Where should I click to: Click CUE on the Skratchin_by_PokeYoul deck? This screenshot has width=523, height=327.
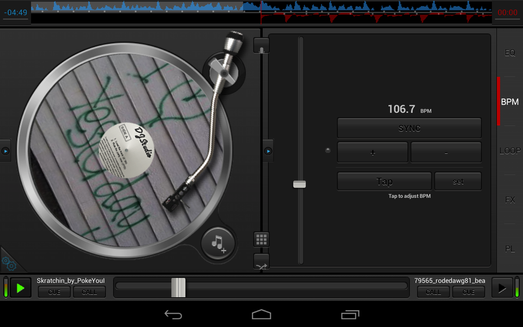54,292
